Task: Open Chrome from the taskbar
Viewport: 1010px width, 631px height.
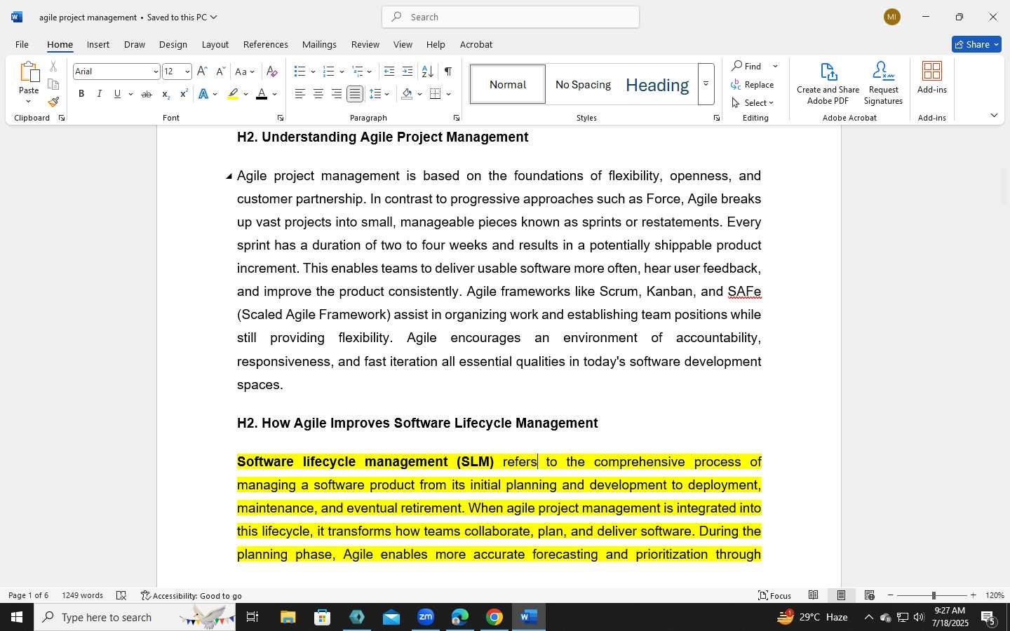Action: [494, 617]
